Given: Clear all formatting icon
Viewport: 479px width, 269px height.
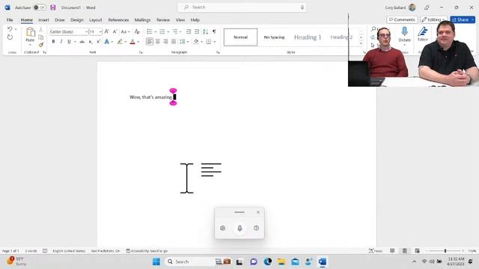Looking at the screenshot, I should (x=137, y=31).
